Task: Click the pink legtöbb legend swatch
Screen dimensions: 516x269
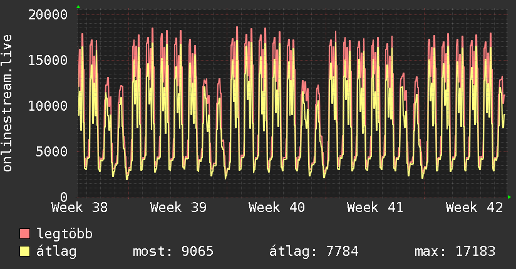Action: tap(24, 233)
